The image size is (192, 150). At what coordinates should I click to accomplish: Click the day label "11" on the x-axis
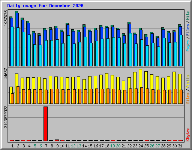click(x=67, y=146)
